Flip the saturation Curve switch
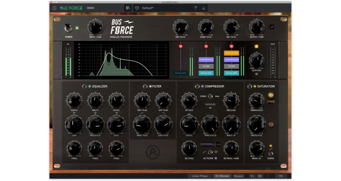Screen dimensions: 341x181 click(270, 154)
